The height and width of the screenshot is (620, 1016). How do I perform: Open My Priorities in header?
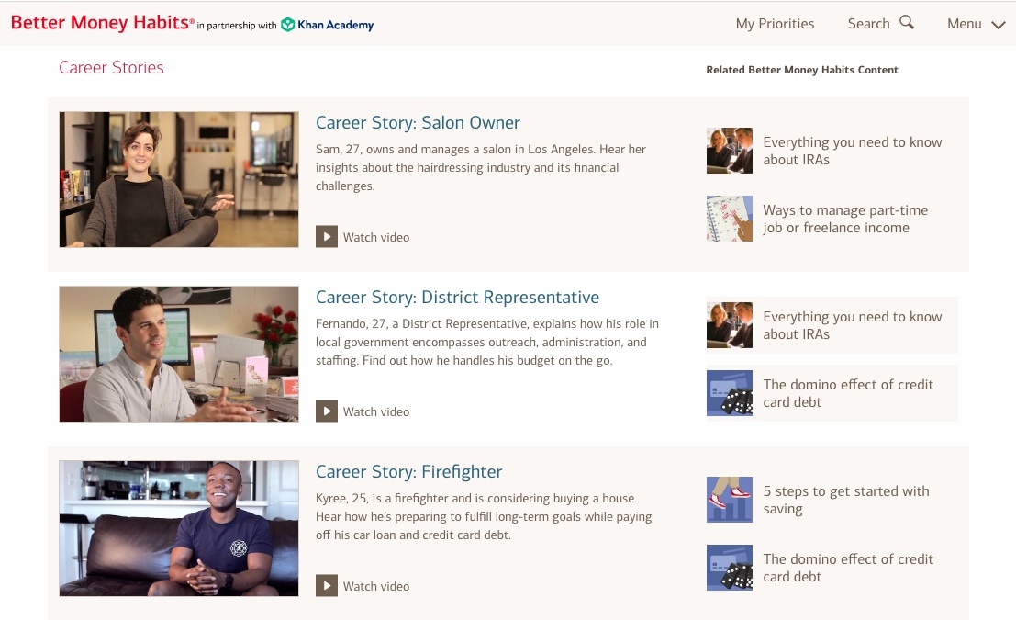[775, 24]
